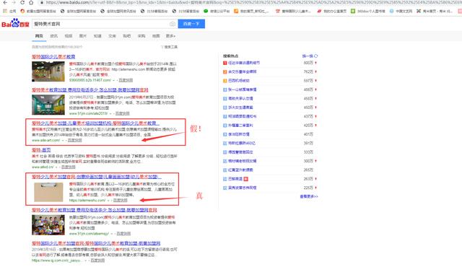Click 换一换 to refresh hot searches
The width and height of the screenshot is (462, 267).
308,56
